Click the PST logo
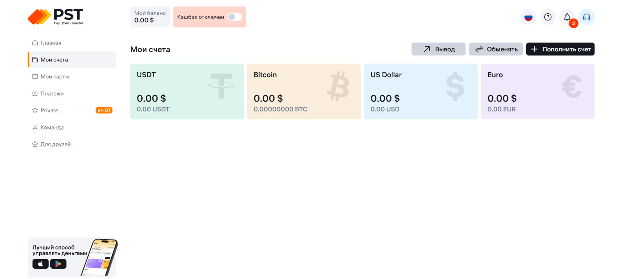 (x=56, y=17)
